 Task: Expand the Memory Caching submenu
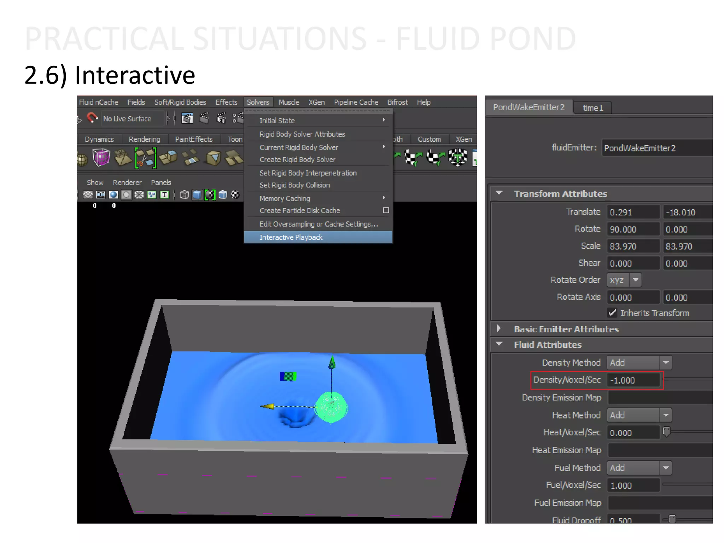[318, 198]
